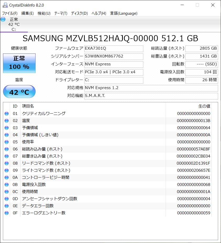Image resolution: width=221 pixels, height=243 pixels.
Task: Click the status orb for クリティカルワーニング row
Action: tap(7, 114)
